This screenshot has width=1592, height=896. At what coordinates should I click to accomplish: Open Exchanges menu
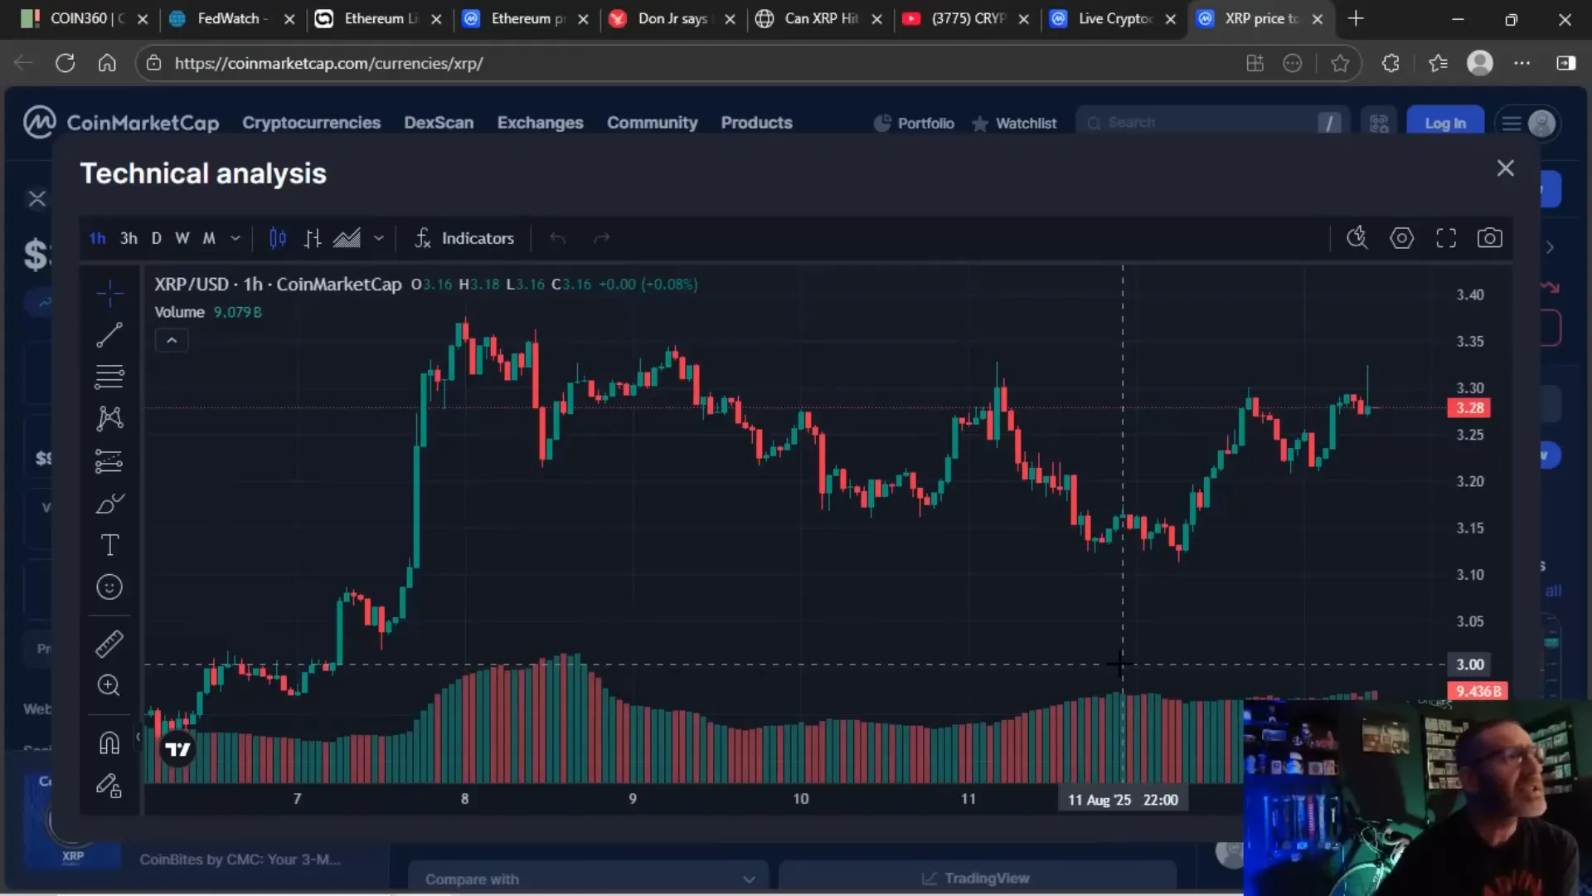point(540,123)
